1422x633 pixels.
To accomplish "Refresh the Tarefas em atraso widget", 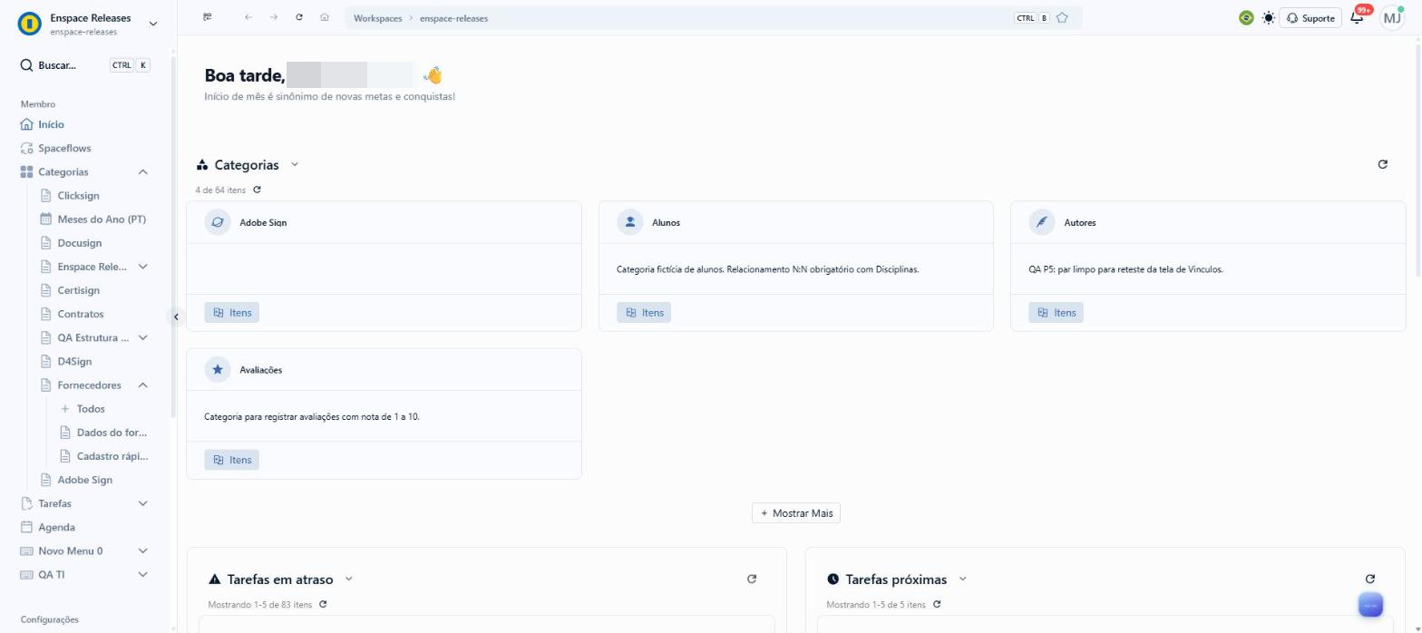I will click(751, 579).
